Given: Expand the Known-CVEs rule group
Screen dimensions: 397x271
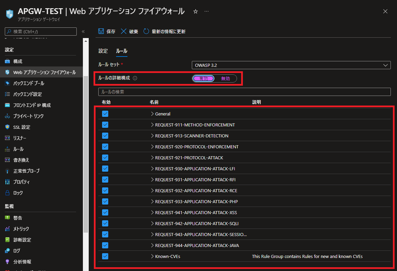Looking at the screenshot, I should (152, 256).
